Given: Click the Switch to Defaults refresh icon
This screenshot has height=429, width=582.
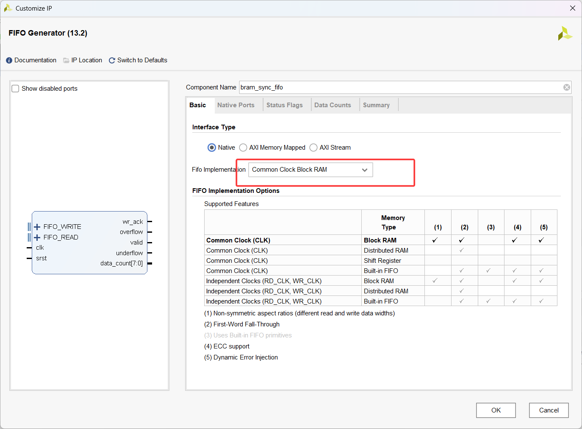Looking at the screenshot, I should [x=112, y=61].
